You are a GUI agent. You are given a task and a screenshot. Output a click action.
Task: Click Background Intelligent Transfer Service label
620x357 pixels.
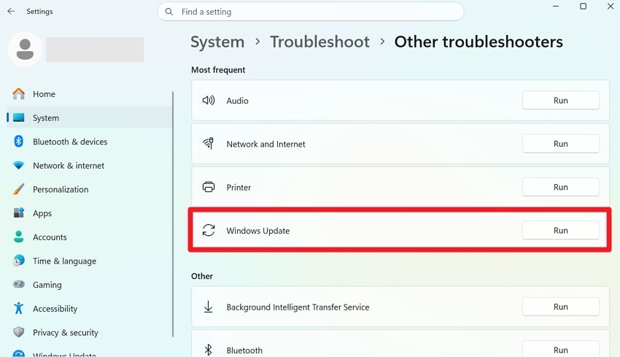coord(298,307)
